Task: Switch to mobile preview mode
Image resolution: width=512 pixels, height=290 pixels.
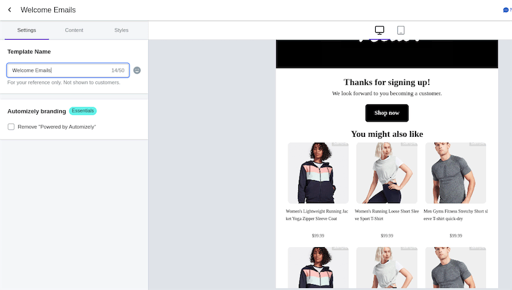Action: (x=400, y=30)
